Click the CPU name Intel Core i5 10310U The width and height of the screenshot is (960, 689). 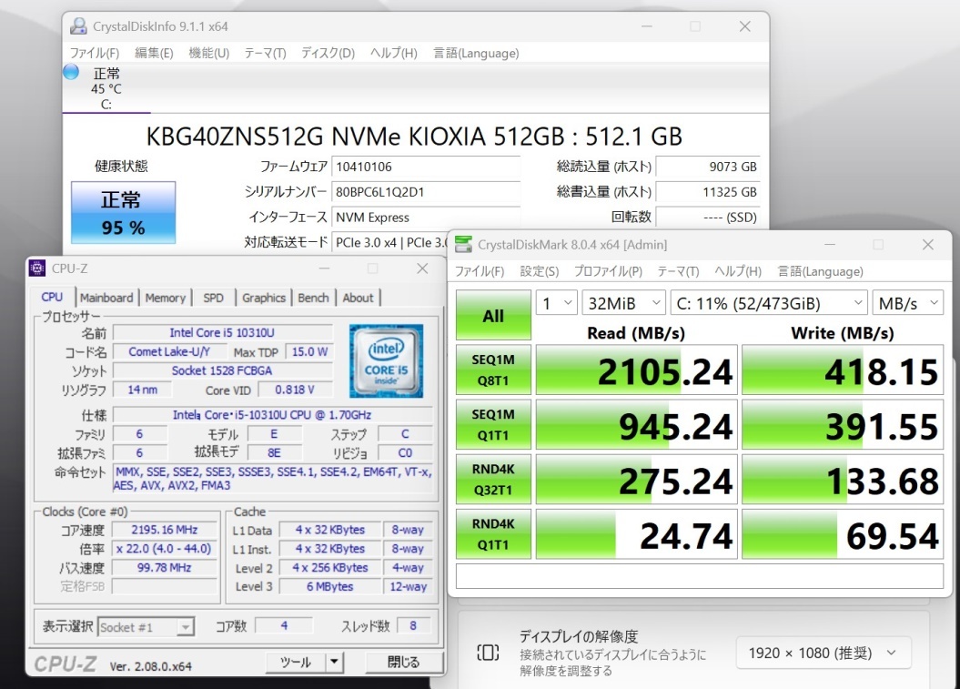pos(222,332)
